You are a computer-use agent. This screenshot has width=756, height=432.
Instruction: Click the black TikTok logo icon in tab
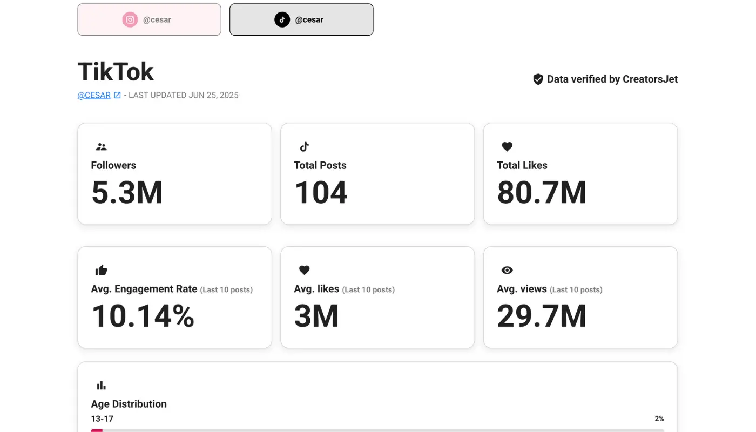[x=282, y=20]
